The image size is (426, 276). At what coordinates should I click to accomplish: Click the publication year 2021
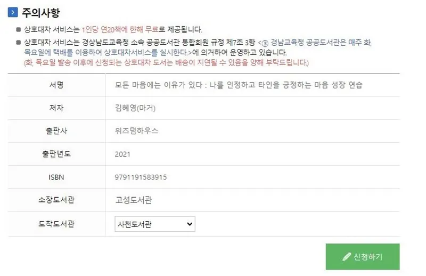122,154
